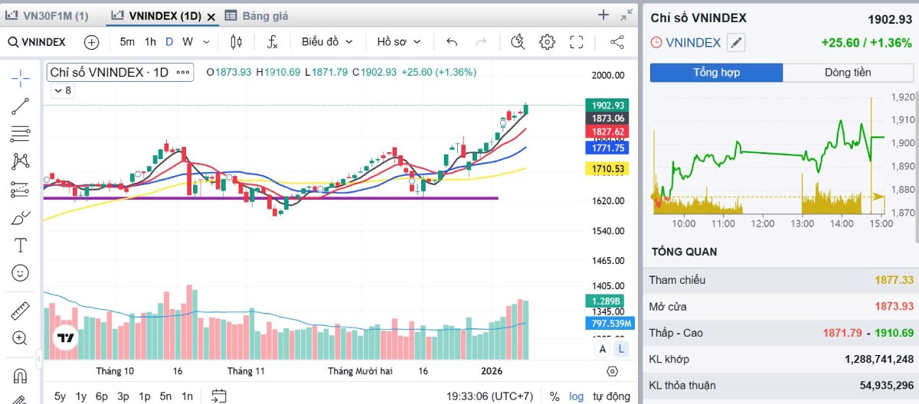Redo the last chart action
919x404 pixels.
pos(481,42)
